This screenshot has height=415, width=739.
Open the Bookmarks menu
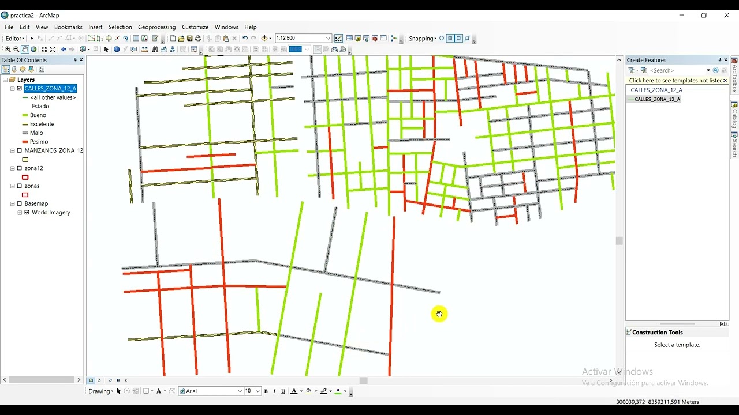pyautogui.click(x=68, y=27)
